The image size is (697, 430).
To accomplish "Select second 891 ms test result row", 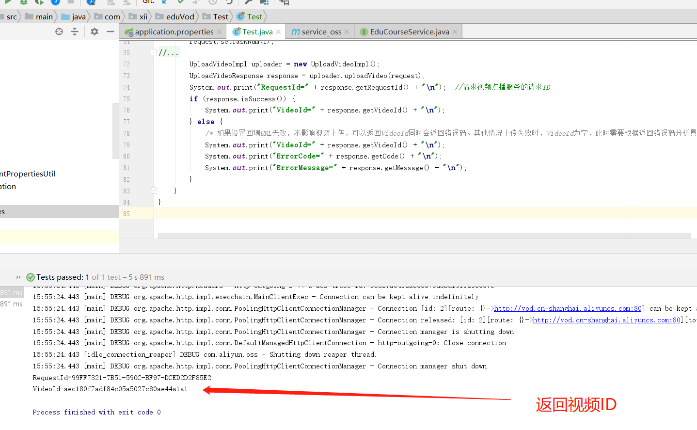I will tap(11, 304).
